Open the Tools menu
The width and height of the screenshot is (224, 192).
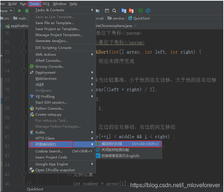[x=35, y=4]
